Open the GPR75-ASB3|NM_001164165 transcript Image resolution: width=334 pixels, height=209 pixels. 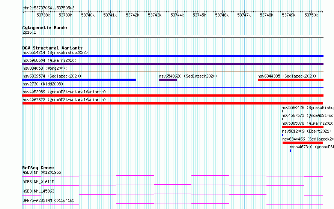48,200
